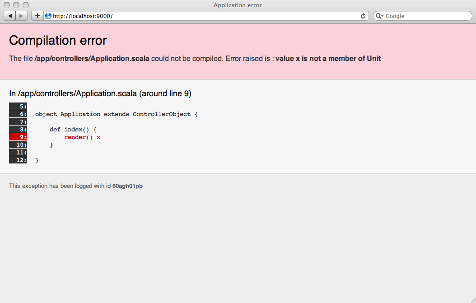The width and height of the screenshot is (476, 303).
Task: Click the exception id 60agh01pb
Action: click(x=127, y=186)
